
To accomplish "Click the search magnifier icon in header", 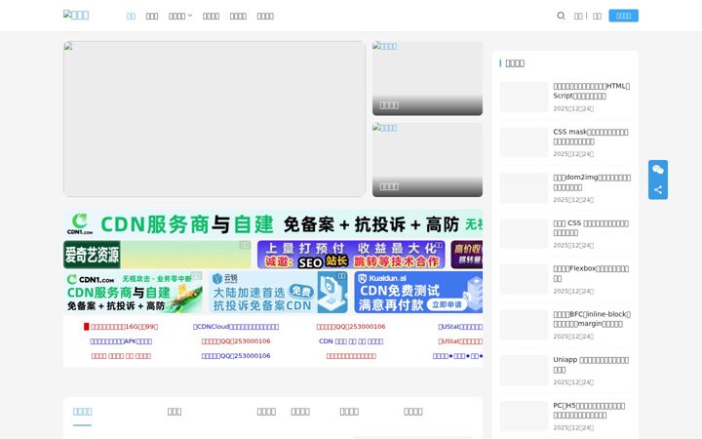I will [x=561, y=16].
